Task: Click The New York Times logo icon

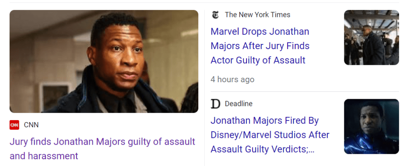Action: pos(216,15)
